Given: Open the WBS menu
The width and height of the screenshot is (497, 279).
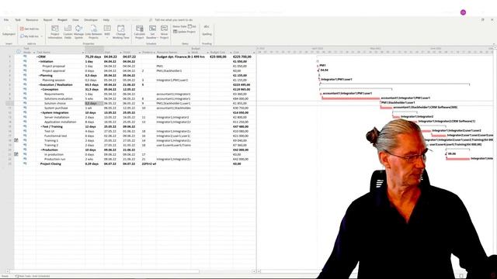Looking at the screenshot, I should click(107, 32).
